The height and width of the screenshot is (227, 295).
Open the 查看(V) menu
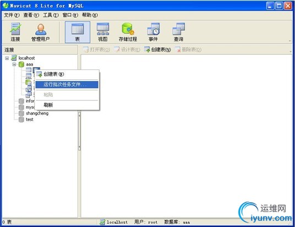[x=31, y=15]
